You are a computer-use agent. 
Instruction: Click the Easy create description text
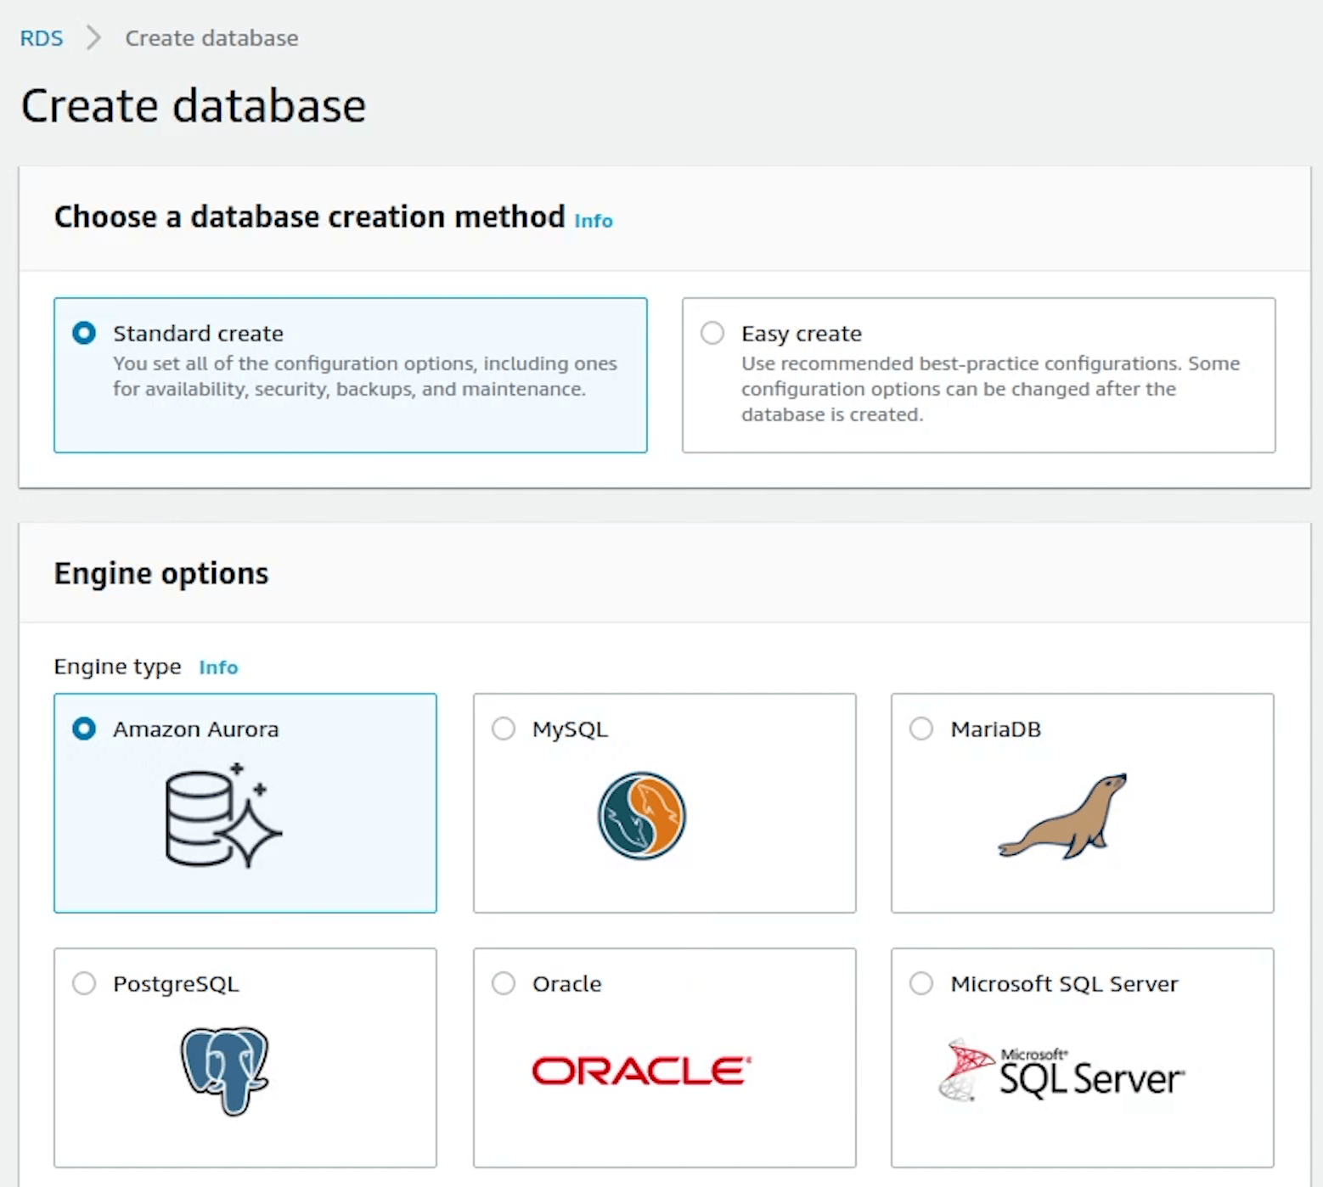pyautogui.click(x=989, y=389)
